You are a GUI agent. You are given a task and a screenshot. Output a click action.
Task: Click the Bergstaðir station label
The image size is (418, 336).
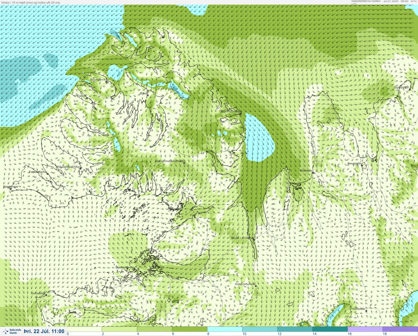354,163
